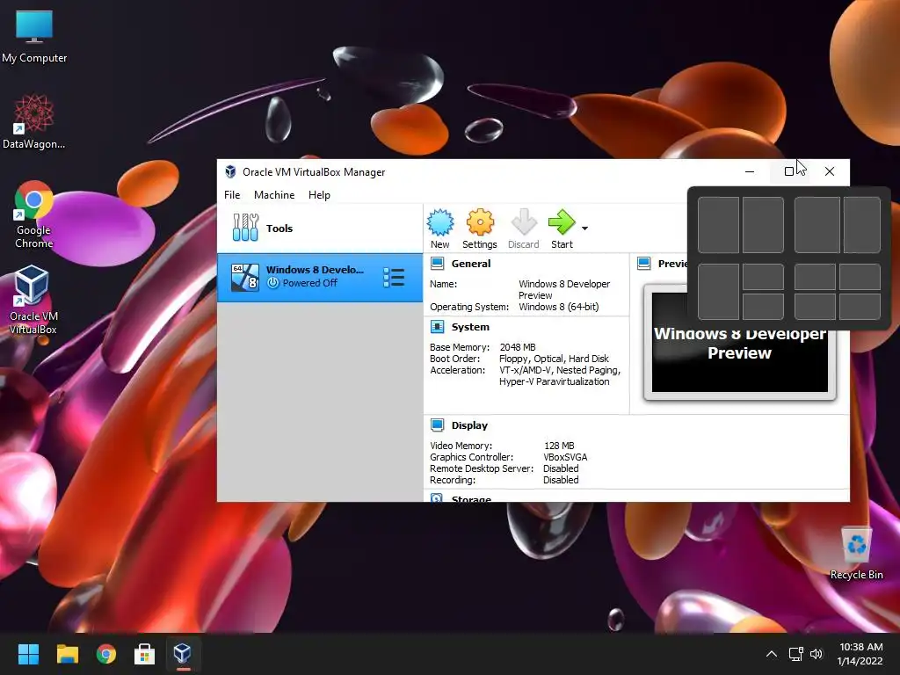This screenshot has width=900, height=675.
Task: Click the Base Memory 2048 MB value
Action: pyautogui.click(x=518, y=347)
